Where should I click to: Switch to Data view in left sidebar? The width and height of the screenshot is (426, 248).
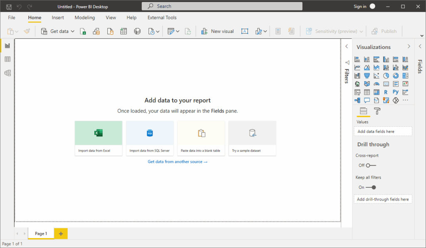[x=7, y=59]
